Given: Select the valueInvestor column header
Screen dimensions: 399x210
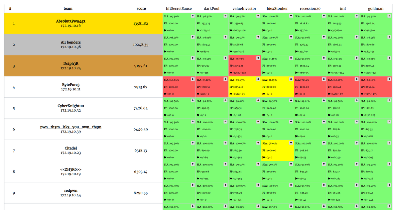Looking at the screenshot, I should [244, 9].
